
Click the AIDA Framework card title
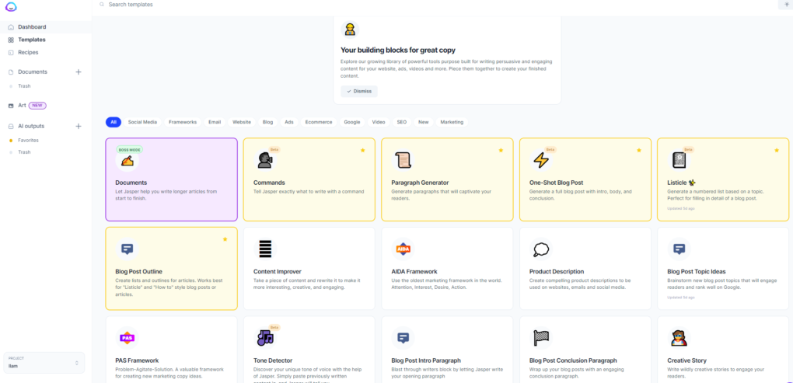(x=414, y=271)
